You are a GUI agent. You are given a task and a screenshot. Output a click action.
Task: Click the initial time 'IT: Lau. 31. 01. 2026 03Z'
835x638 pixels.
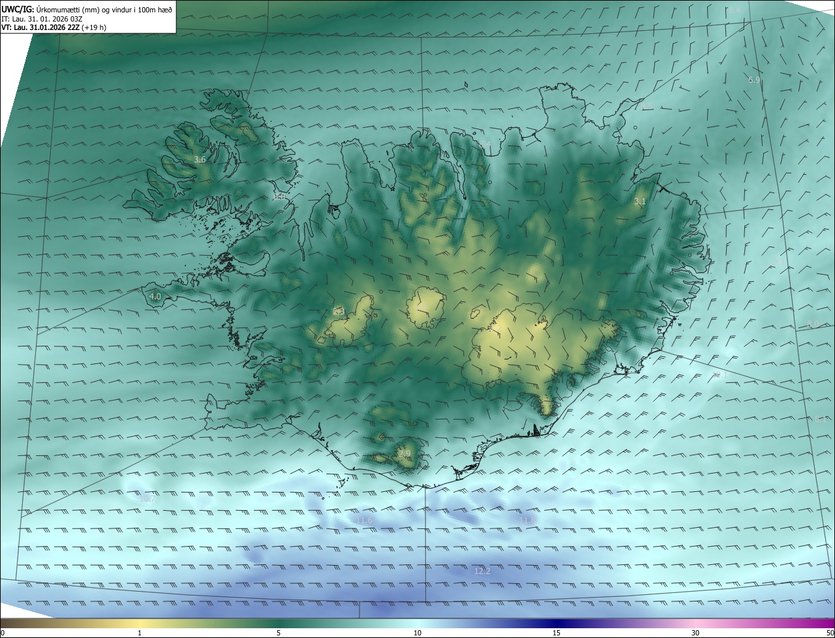(42, 18)
